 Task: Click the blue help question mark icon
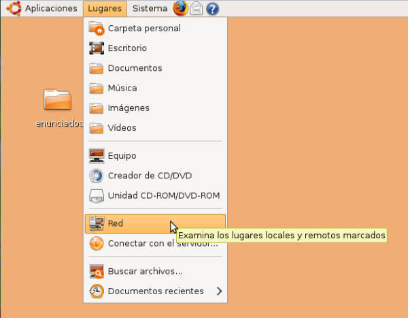click(x=212, y=8)
